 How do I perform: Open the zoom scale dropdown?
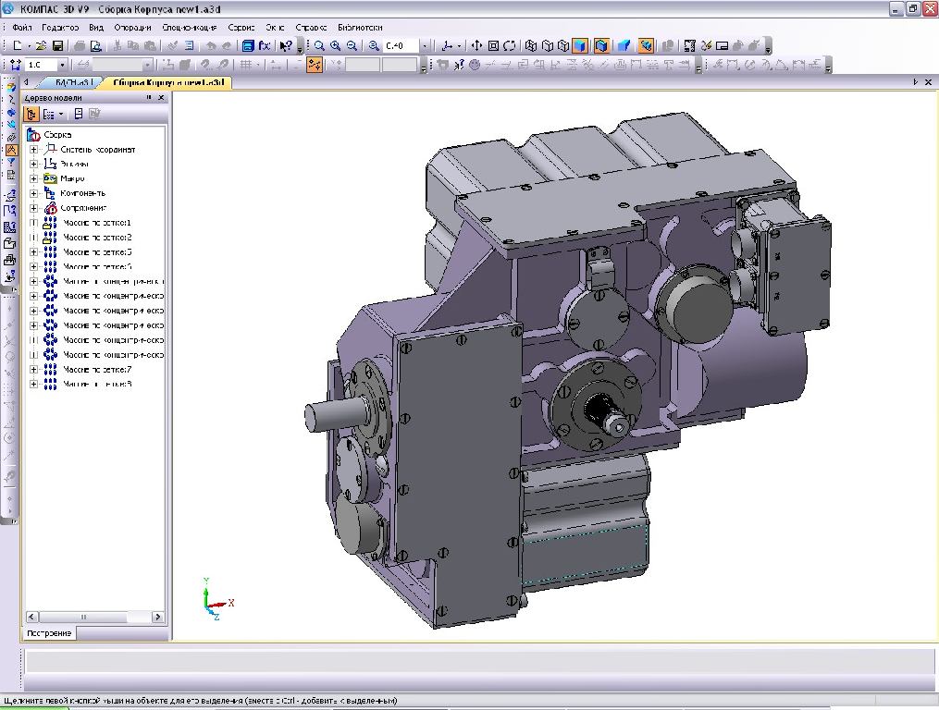point(426,45)
